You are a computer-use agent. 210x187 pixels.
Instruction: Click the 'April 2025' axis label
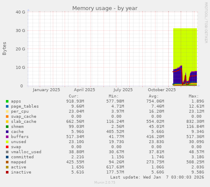click(85, 90)
